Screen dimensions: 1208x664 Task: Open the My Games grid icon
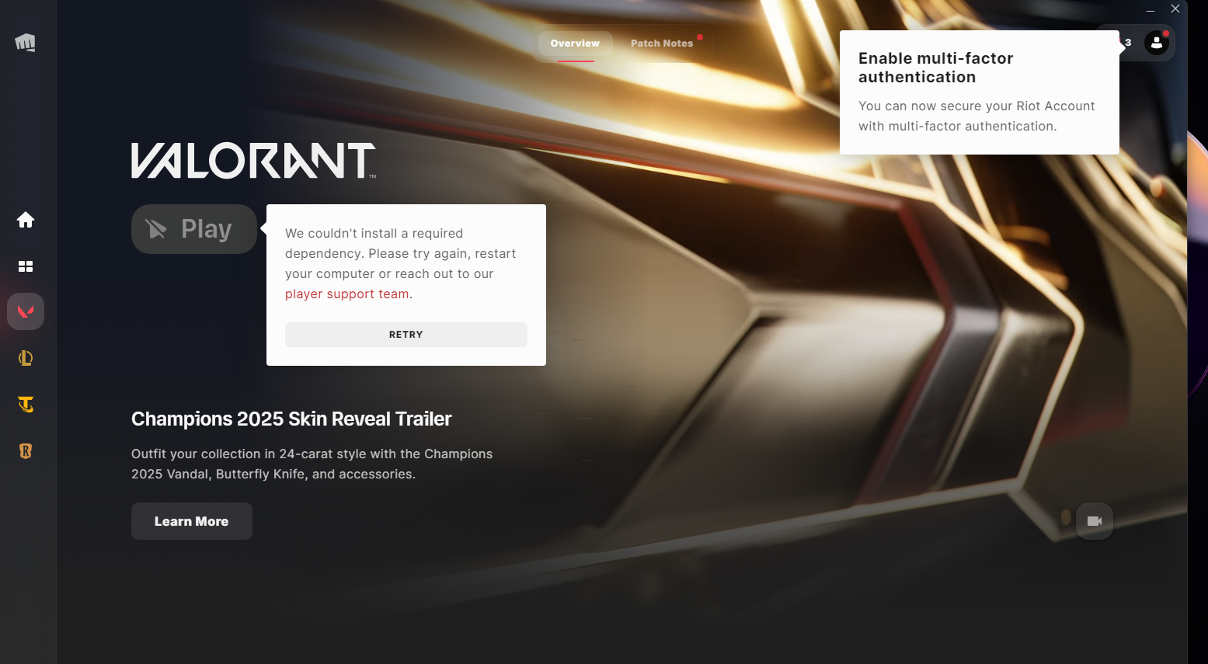pos(26,266)
